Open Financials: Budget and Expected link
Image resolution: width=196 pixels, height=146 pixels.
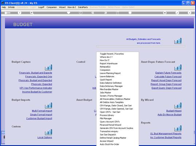[x=35, y=73]
